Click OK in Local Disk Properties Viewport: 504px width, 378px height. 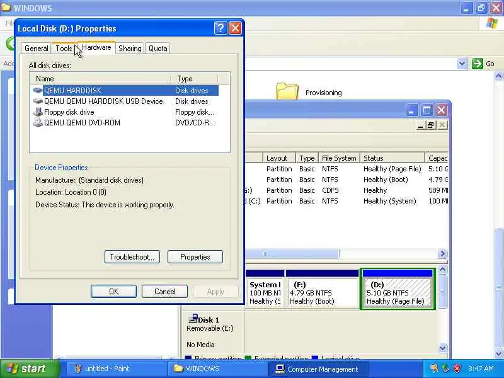[x=114, y=291]
